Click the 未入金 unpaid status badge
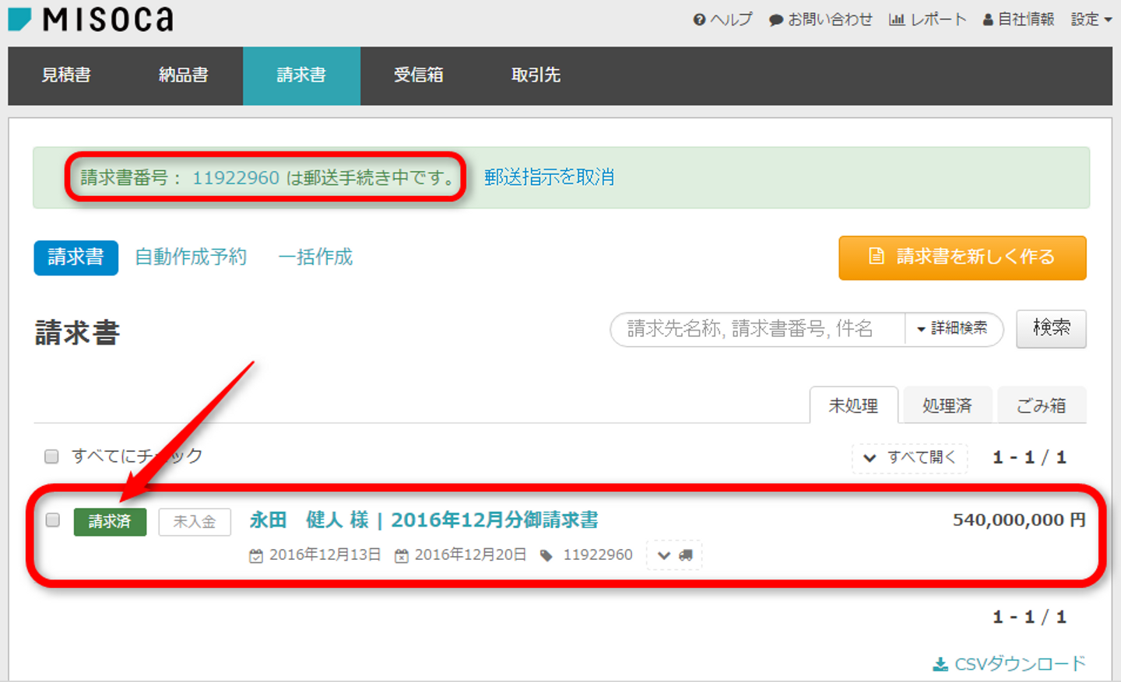Viewport: 1121px width, 682px height. coord(195,522)
